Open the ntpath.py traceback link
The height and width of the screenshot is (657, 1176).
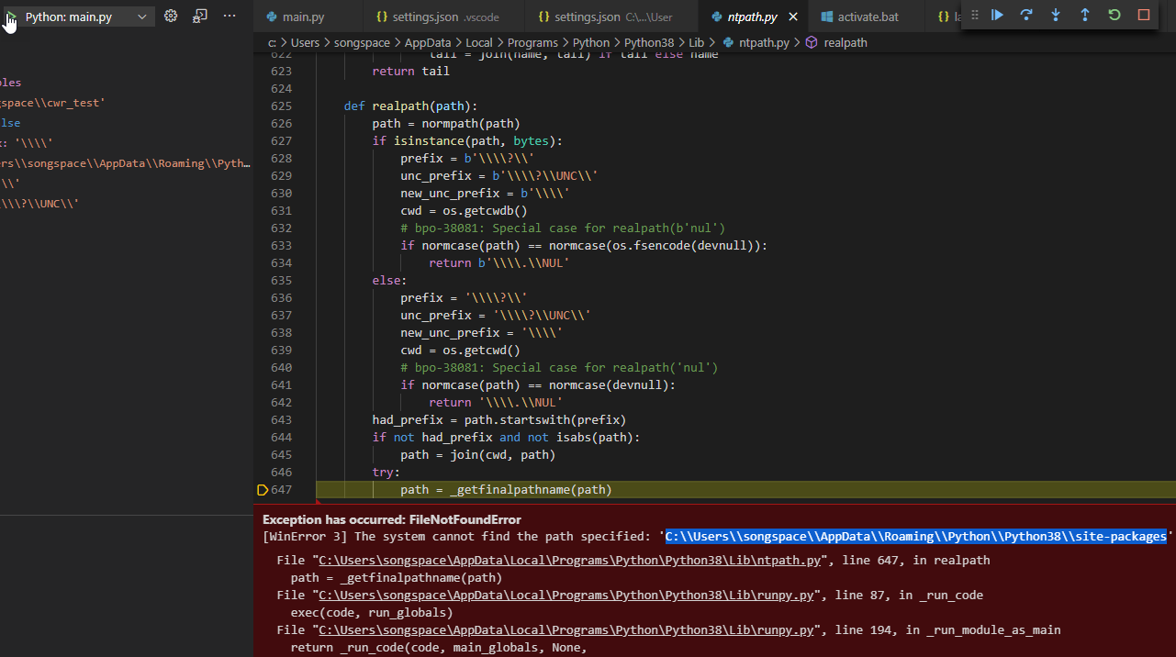(x=566, y=560)
